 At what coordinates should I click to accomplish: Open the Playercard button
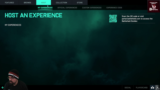tap(142, 87)
